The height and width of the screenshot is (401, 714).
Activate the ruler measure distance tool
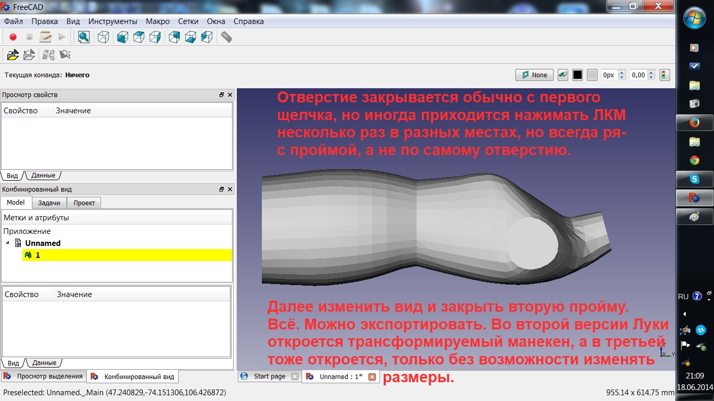coord(226,37)
